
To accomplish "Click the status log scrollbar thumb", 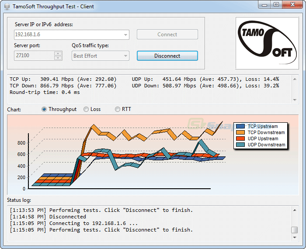I will (x=295, y=230).
